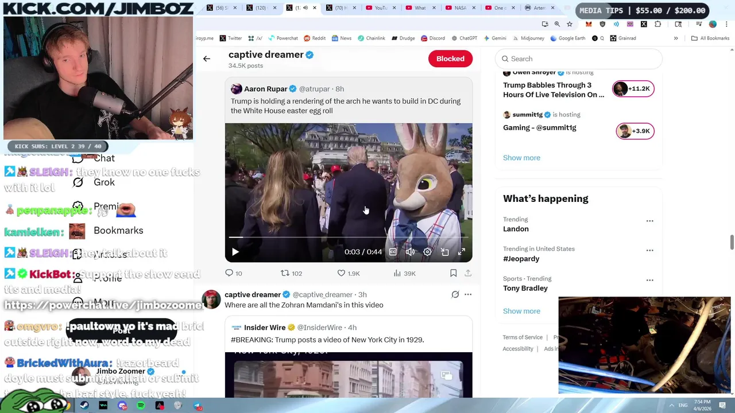The width and height of the screenshot is (735, 413).
Task: Open the browser zoom magnifier icon
Action: tap(557, 24)
